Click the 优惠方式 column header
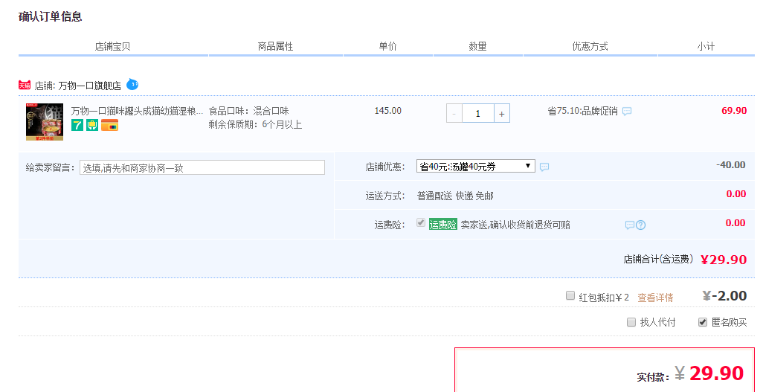 [590, 46]
